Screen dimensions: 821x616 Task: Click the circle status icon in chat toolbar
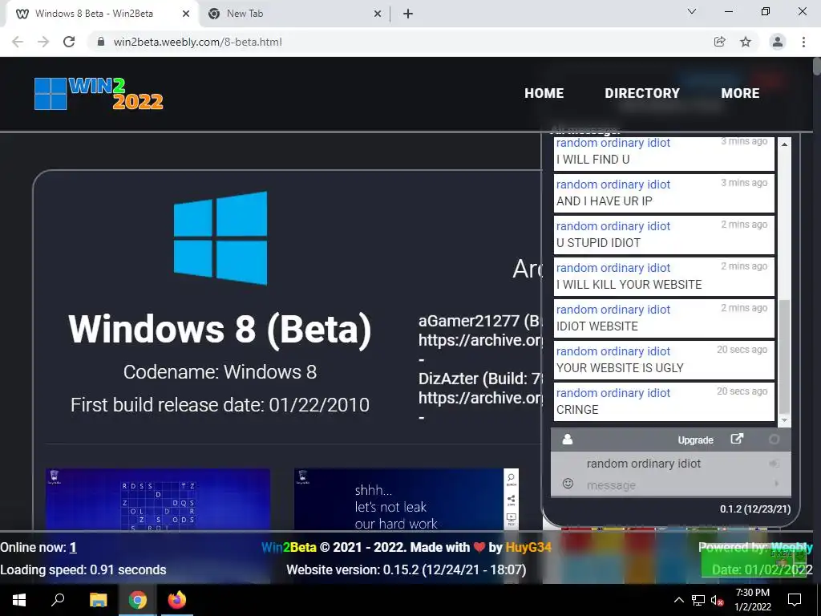pyautogui.click(x=774, y=440)
